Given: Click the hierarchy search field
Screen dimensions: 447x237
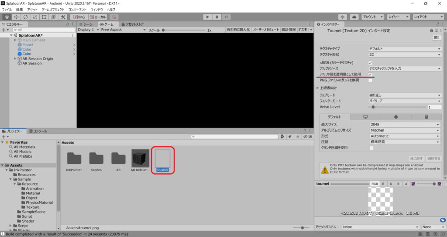Looking at the screenshot, I should pyautogui.click(x=44, y=30).
